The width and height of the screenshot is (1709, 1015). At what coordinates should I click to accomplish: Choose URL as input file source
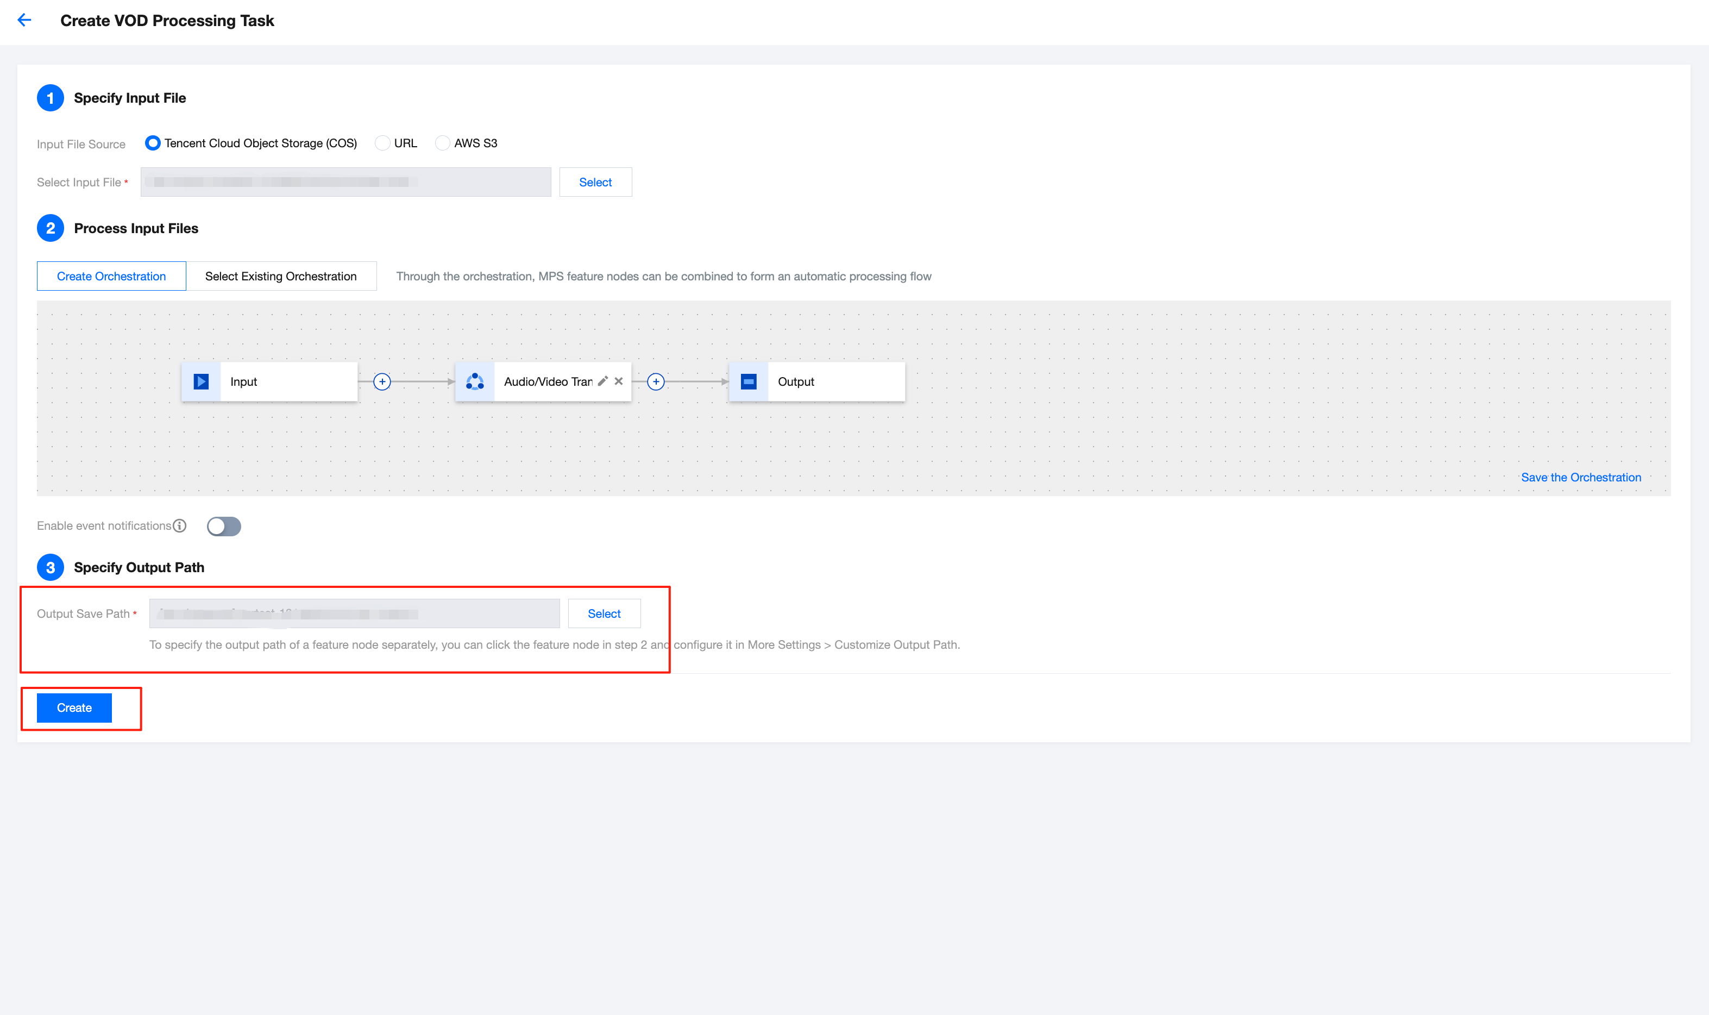click(x=383, y=143)
